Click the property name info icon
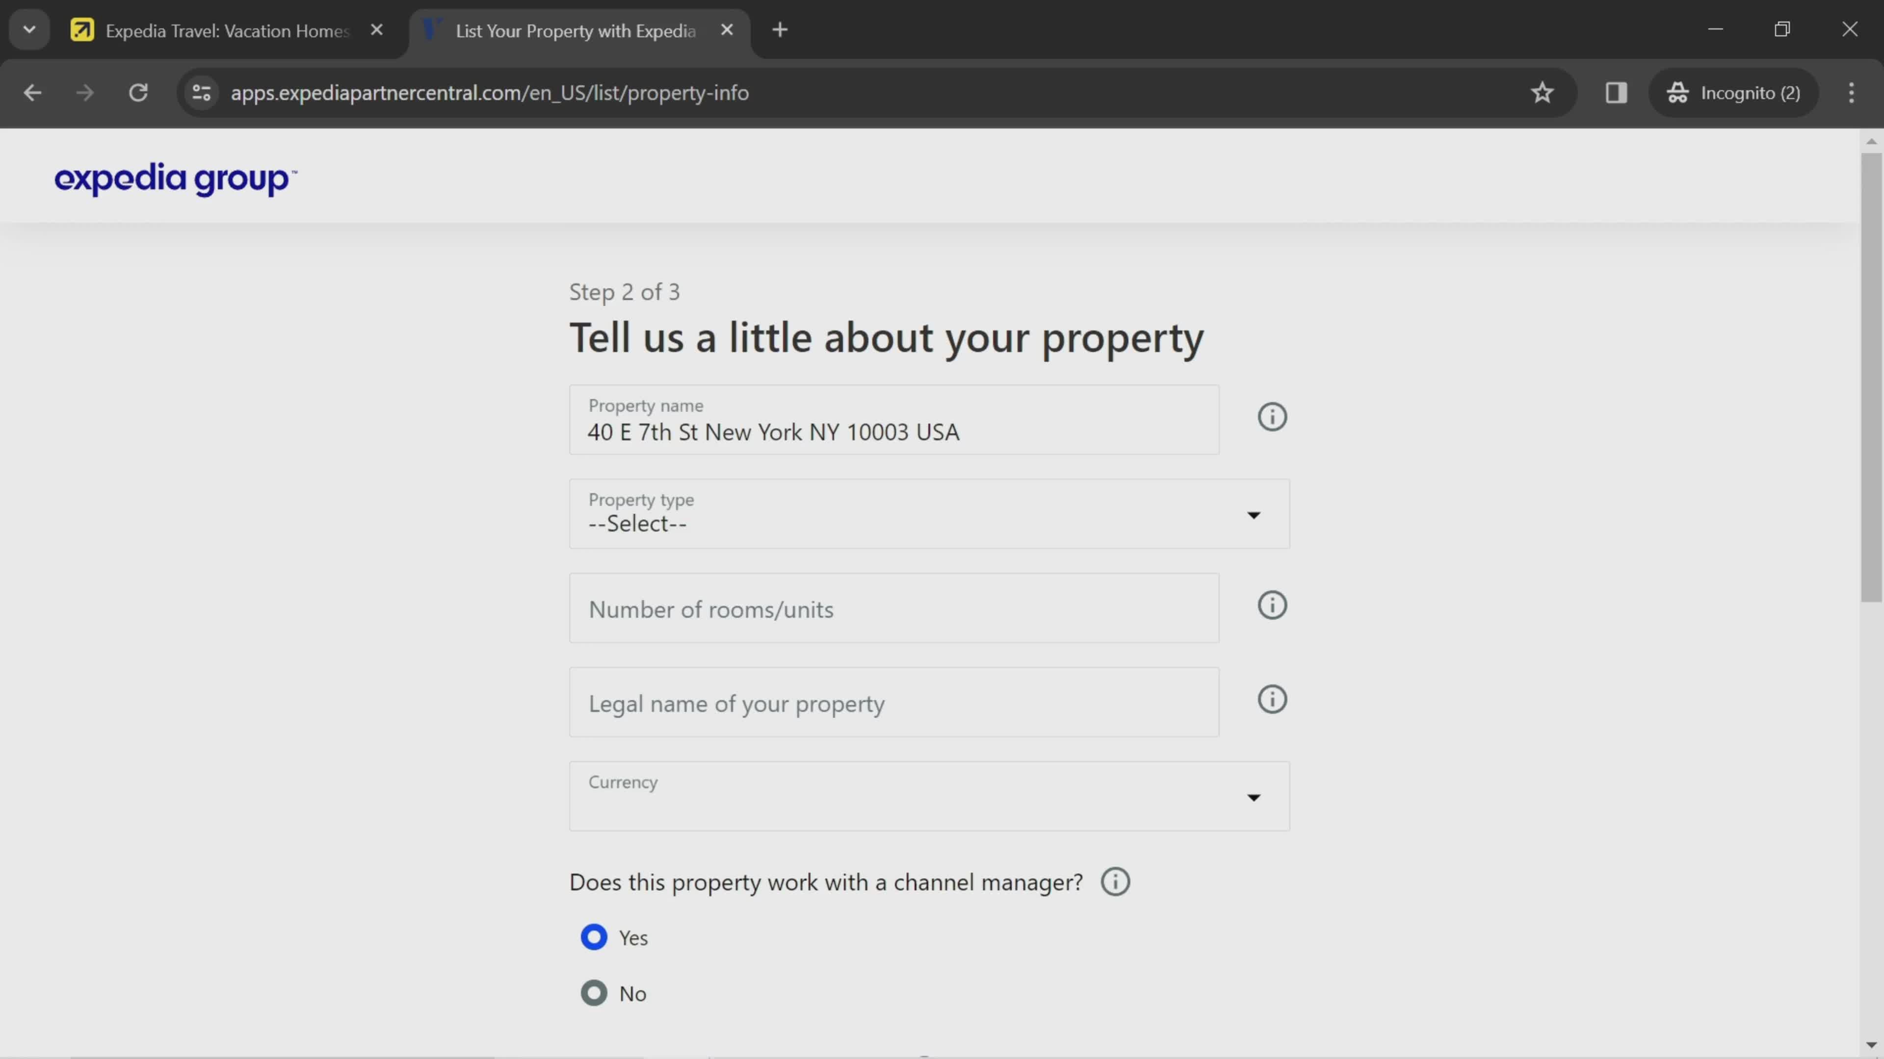Image resolution: width=1884 pixels, height=1059 pixels. (x=1272, y=416)
